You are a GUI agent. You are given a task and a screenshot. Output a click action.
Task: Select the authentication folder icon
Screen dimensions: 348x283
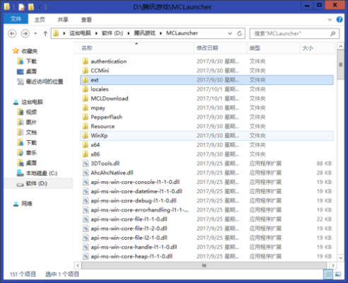[86, 62]
